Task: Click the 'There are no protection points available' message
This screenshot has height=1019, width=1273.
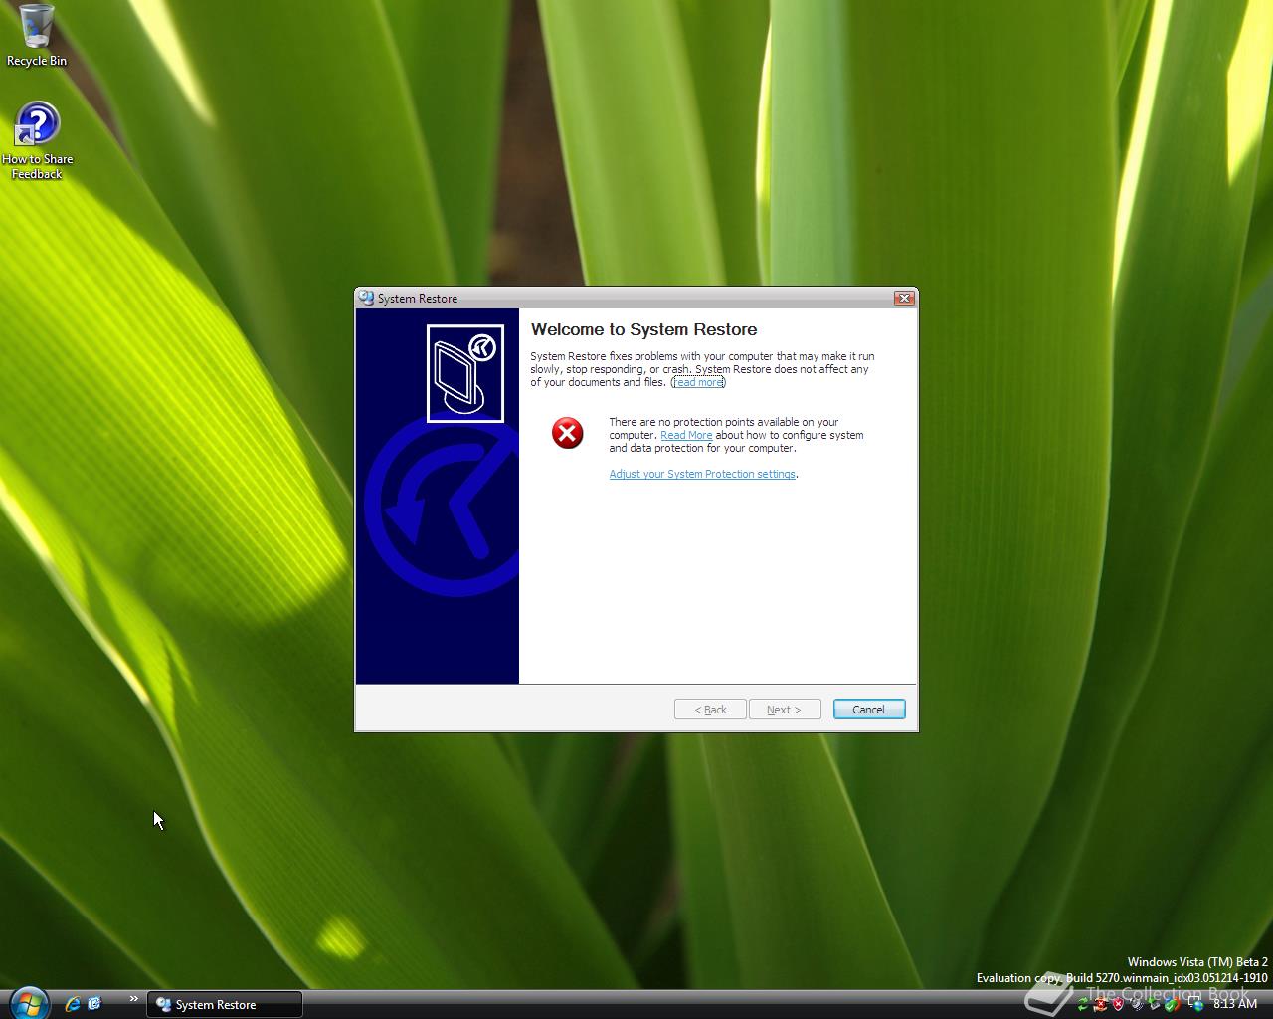Action: [x=736, y=435]
